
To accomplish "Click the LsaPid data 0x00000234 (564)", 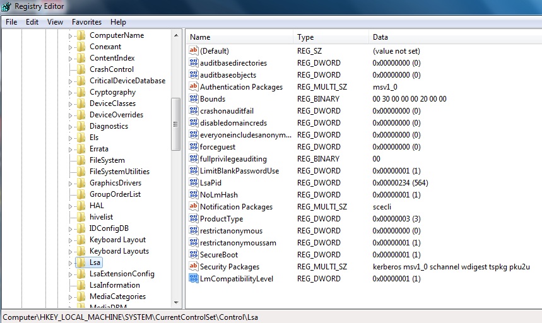I will point(400,183).
